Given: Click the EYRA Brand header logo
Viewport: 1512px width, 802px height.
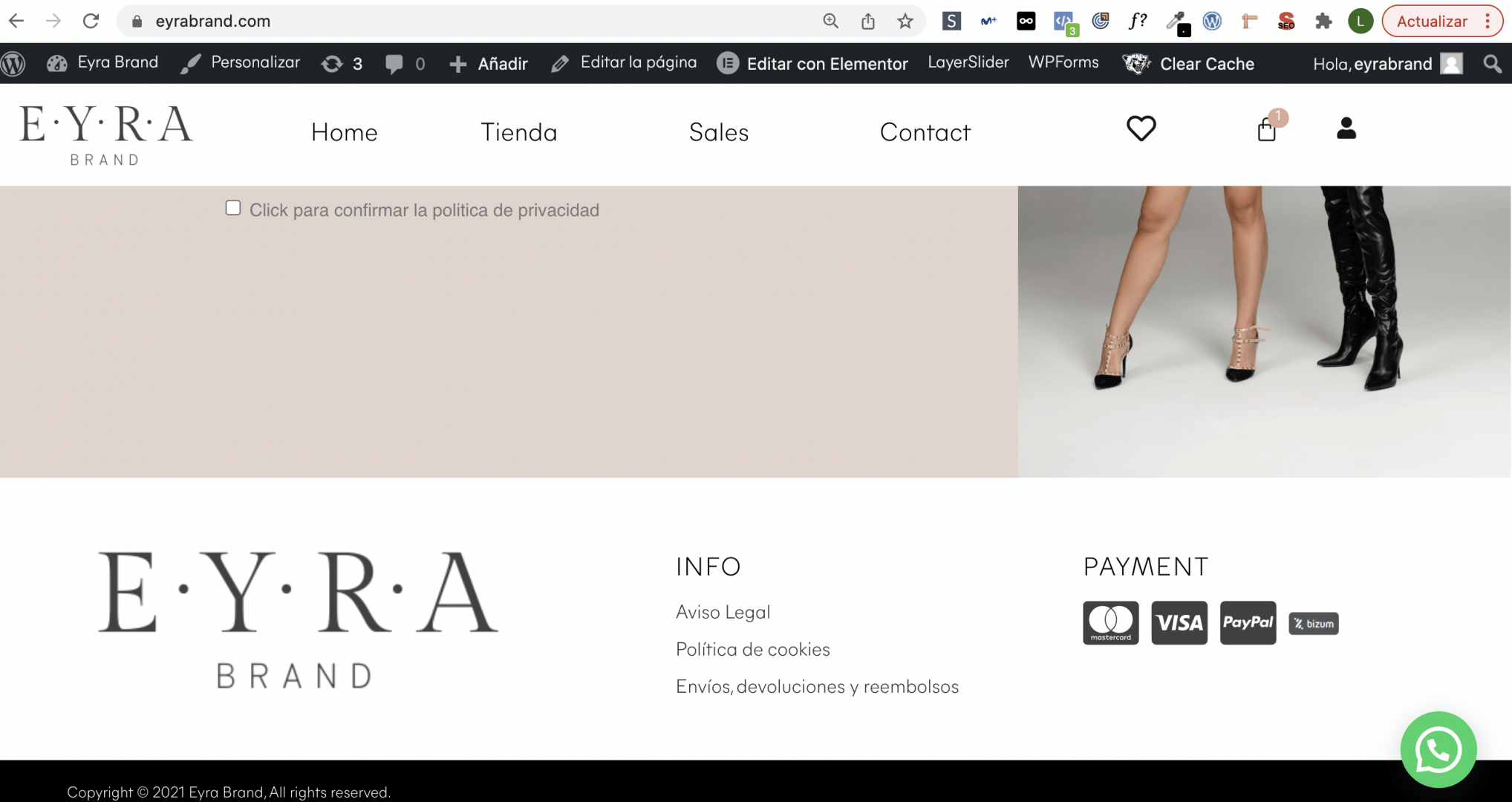Looking at the screenshot, I should (106, 134).
